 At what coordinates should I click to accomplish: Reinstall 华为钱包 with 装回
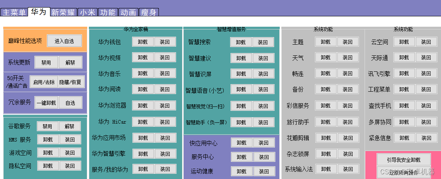[165, 42]
